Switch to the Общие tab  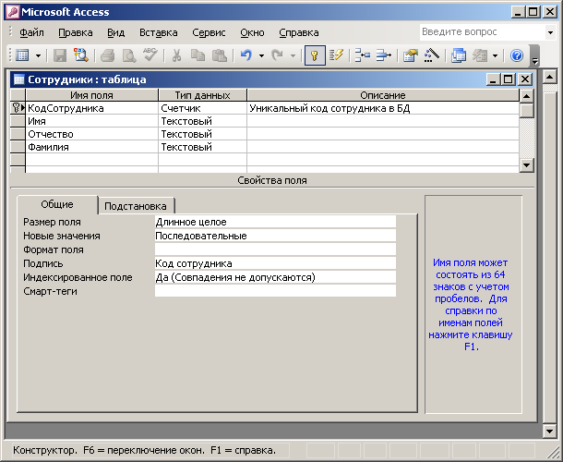click(x=57, y=204)
